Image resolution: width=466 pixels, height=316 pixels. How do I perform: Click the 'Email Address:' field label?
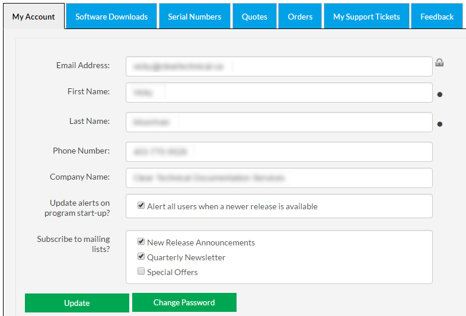pyautogui.click(x=83, y=65)
